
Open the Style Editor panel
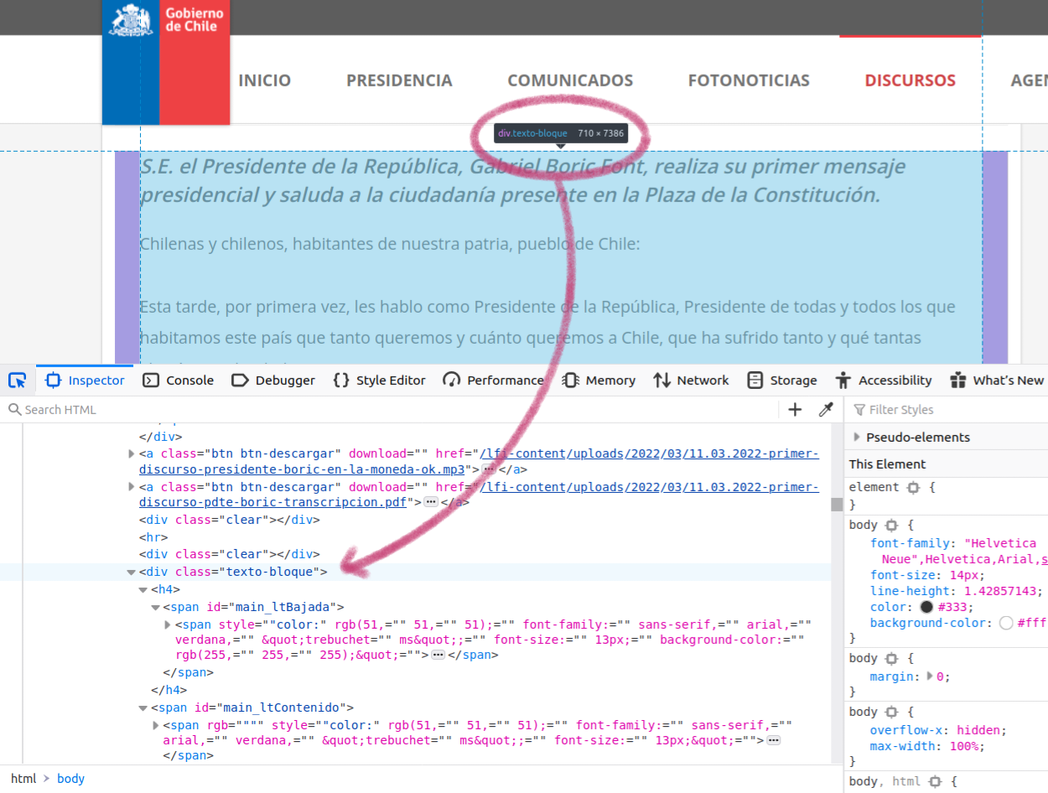380,381
